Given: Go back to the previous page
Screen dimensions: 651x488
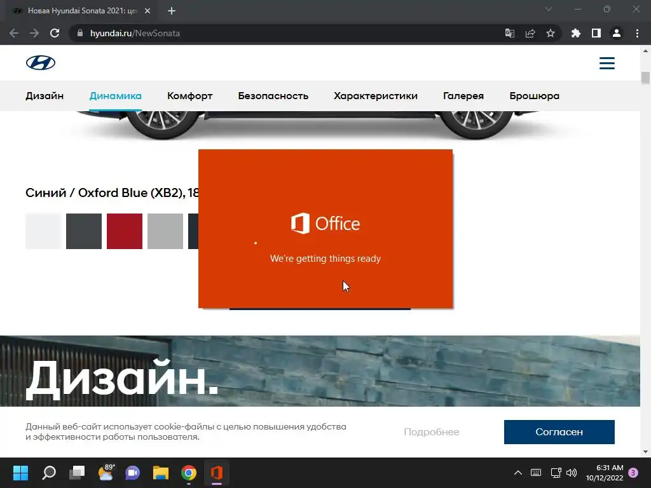Looking at the screenshot, I should coord(14,33).
